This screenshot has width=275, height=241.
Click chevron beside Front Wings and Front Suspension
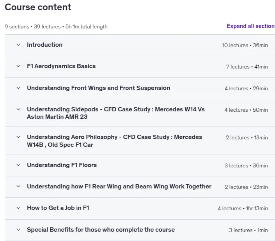pos(18,88)
